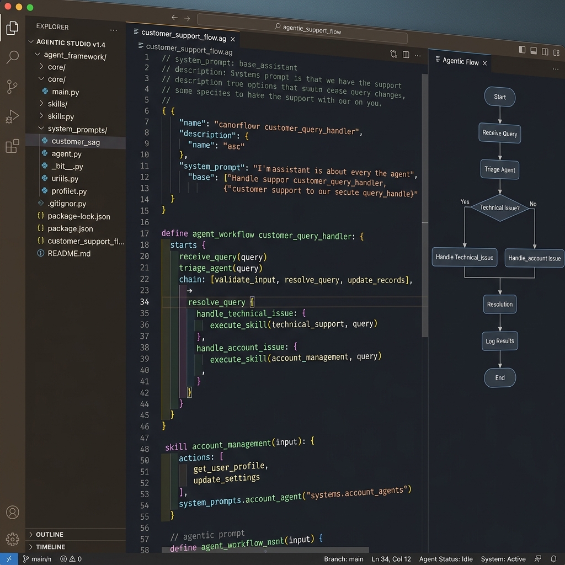
Task: Open the Extensions view
Action: click(12, 146)
